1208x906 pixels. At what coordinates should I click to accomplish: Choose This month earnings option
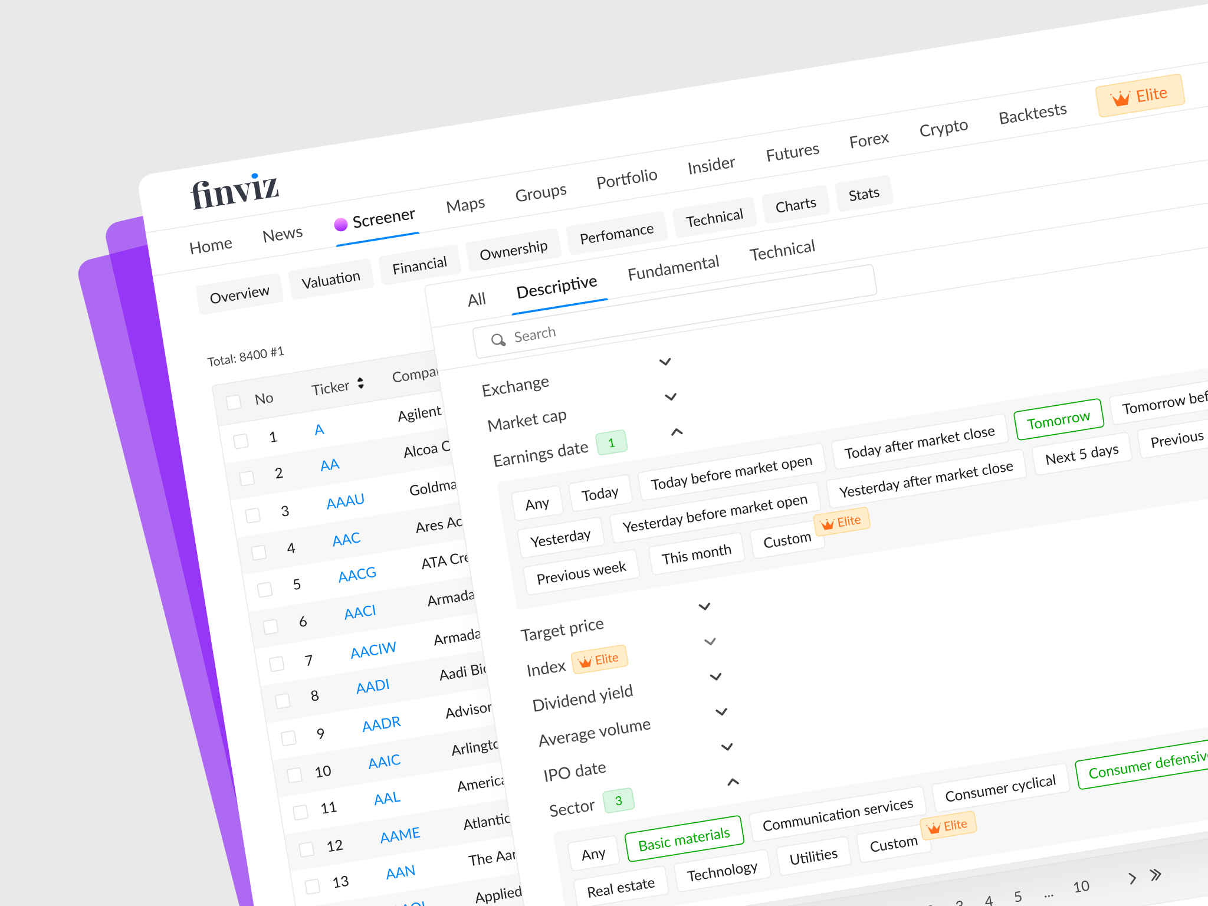pyautogui.click(x=697, y=554)
